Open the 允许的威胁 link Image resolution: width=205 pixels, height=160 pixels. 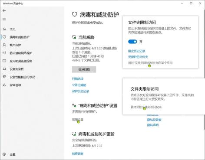click(x=79, y=85)
